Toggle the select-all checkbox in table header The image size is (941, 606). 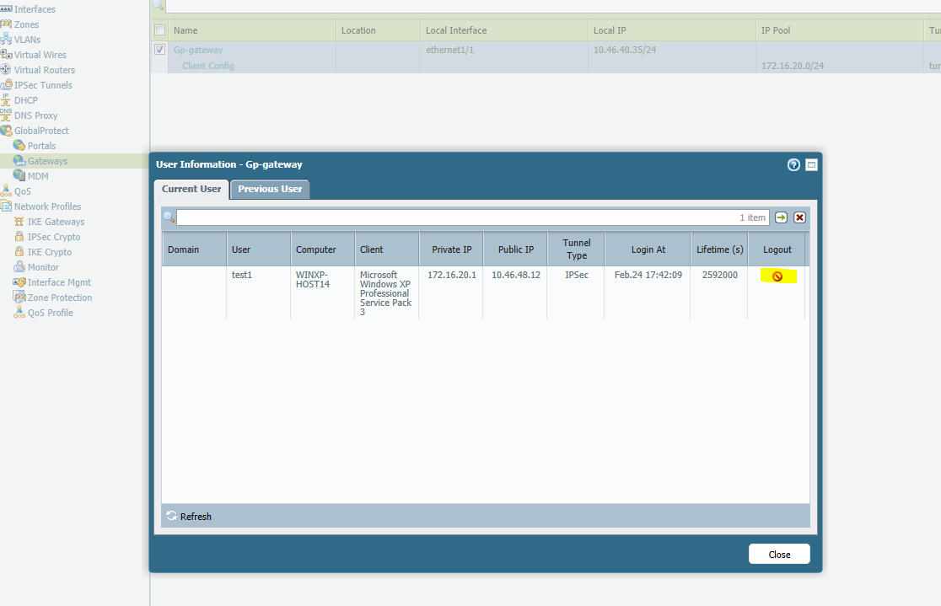(x=160, y=30)
